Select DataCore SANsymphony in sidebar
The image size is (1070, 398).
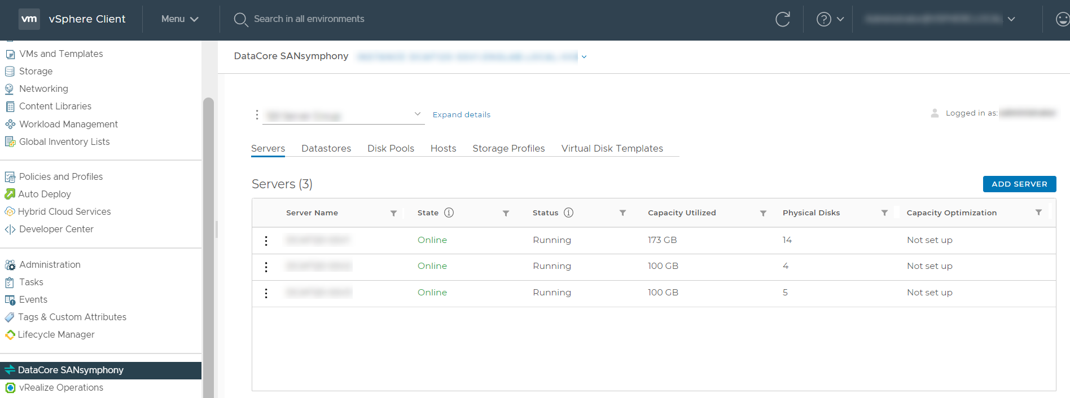(100, 370)
